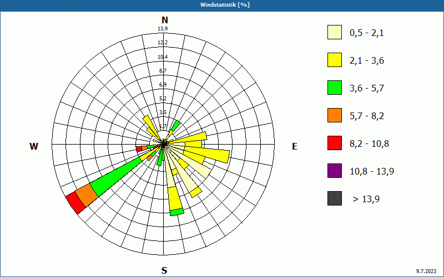Screen dimensions: 444x277
Task: Click the green tip of the south-southeast bar
Action: pyautogui.click(x=177, y=212)
